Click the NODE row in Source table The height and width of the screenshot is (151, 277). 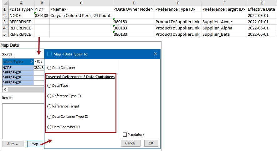click(x=18, y=68)
